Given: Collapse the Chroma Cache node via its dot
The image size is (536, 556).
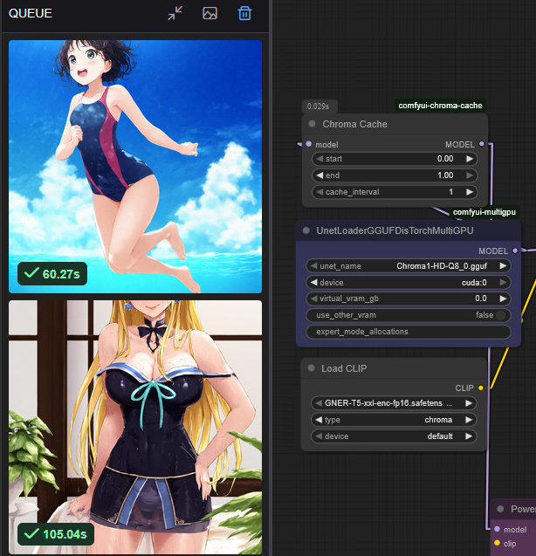Looking at the screenshot, I should coord(313,124).
